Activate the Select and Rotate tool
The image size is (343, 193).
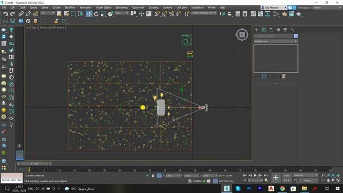click(x=96, y=14)
